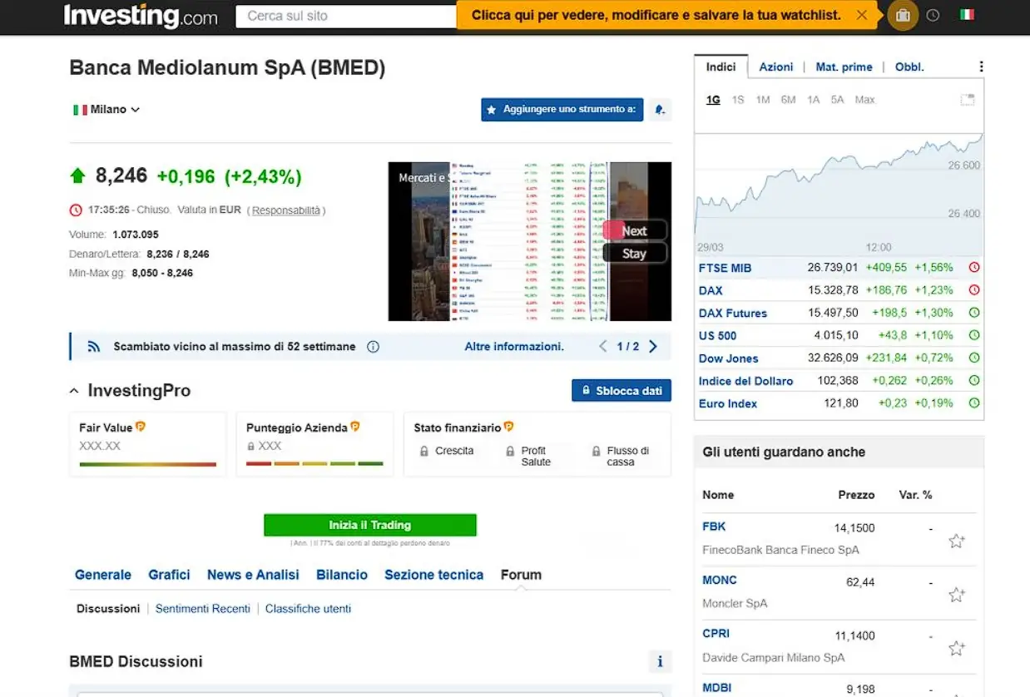This screenshot has width=1030, height=697.
Task: Open the Classifiche utenti link
Action: (x=308, y=609)
